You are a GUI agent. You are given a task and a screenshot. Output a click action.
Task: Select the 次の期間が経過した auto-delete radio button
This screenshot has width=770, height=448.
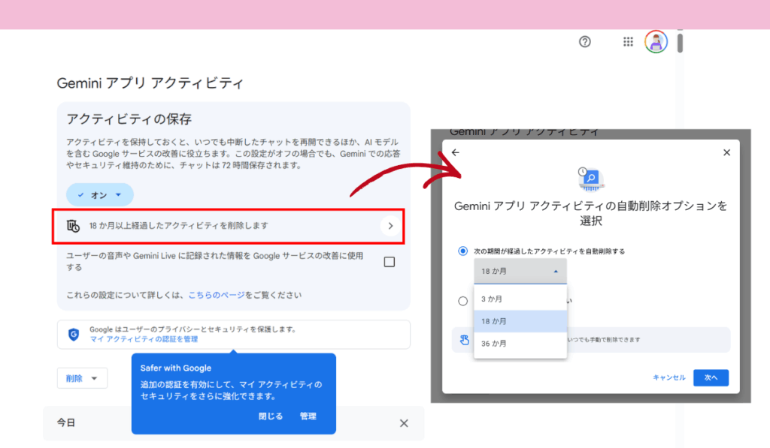coord(463,251)
